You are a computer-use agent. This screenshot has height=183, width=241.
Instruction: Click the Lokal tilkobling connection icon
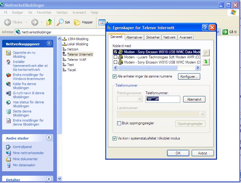click(65, 44)
